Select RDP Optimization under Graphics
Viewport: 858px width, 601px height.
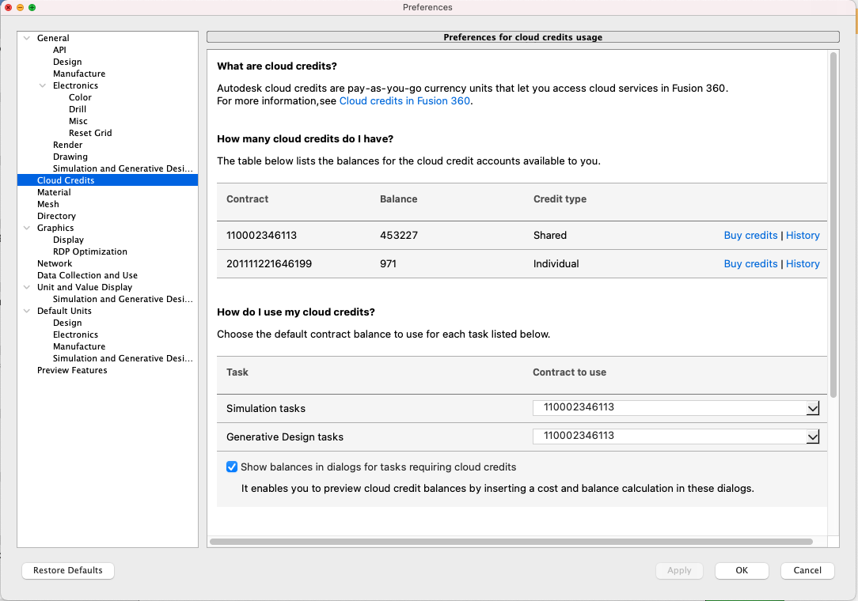pyautogui.click(x=89, y=251)
